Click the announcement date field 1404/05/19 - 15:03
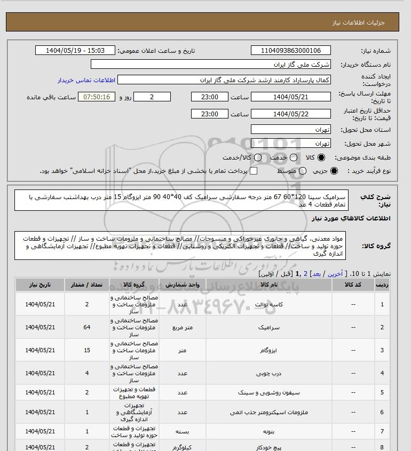411x451 pixels. pyautogui.click(x=75, y=50)
